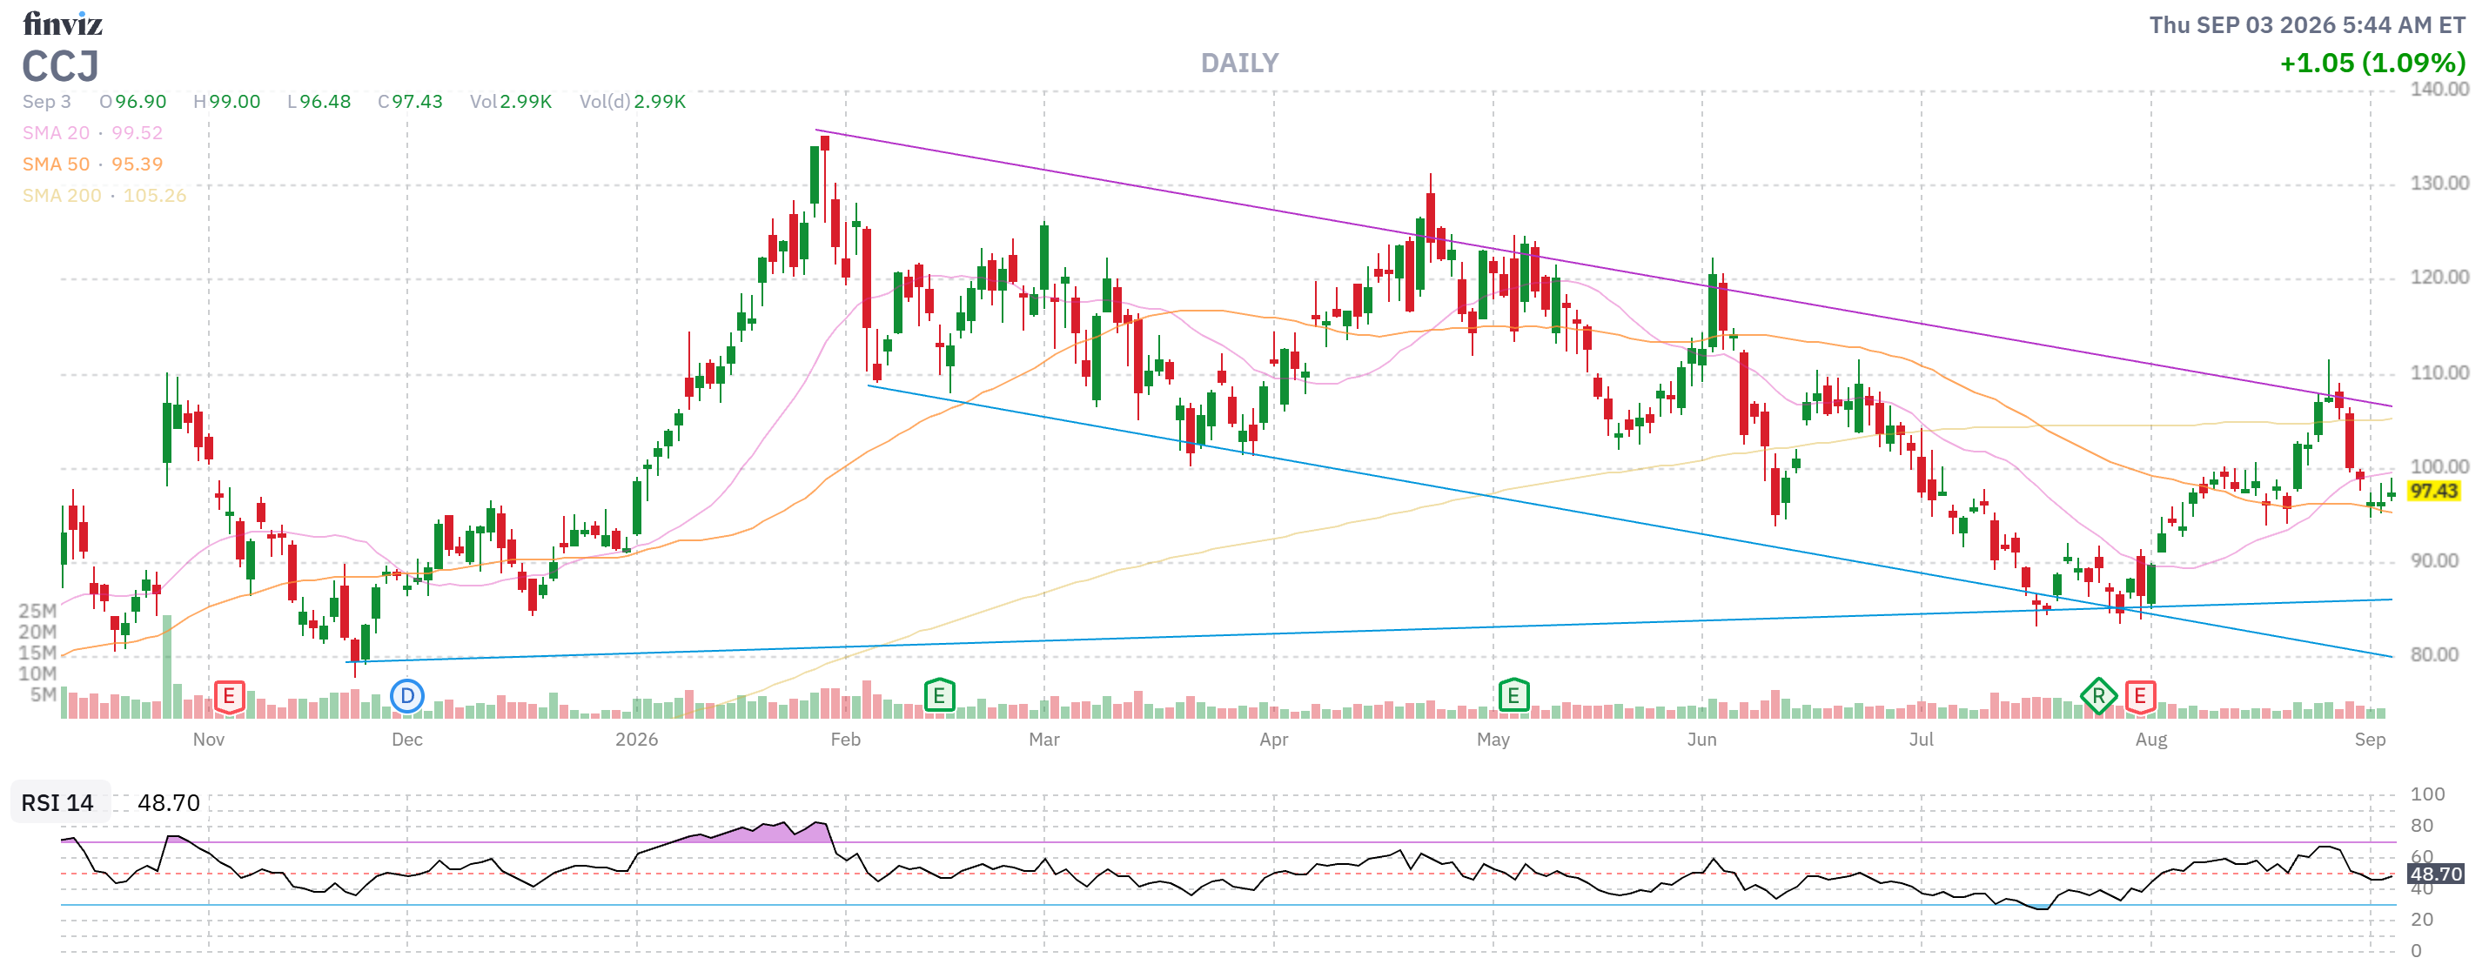The image size is (2489, 978).
Task: Click the 20M volume axis label
Action: pyautogui.click(x=37, y=633)
